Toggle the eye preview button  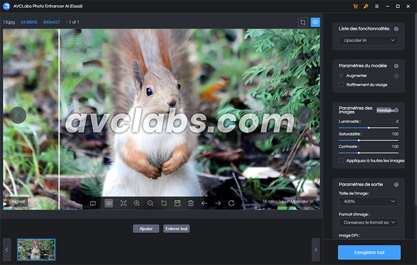click(315, 22)
